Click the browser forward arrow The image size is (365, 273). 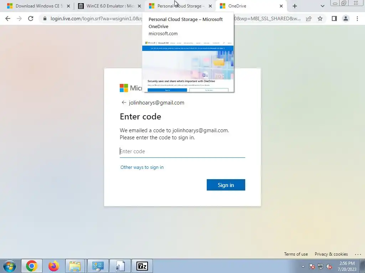(x=19, y=18)
